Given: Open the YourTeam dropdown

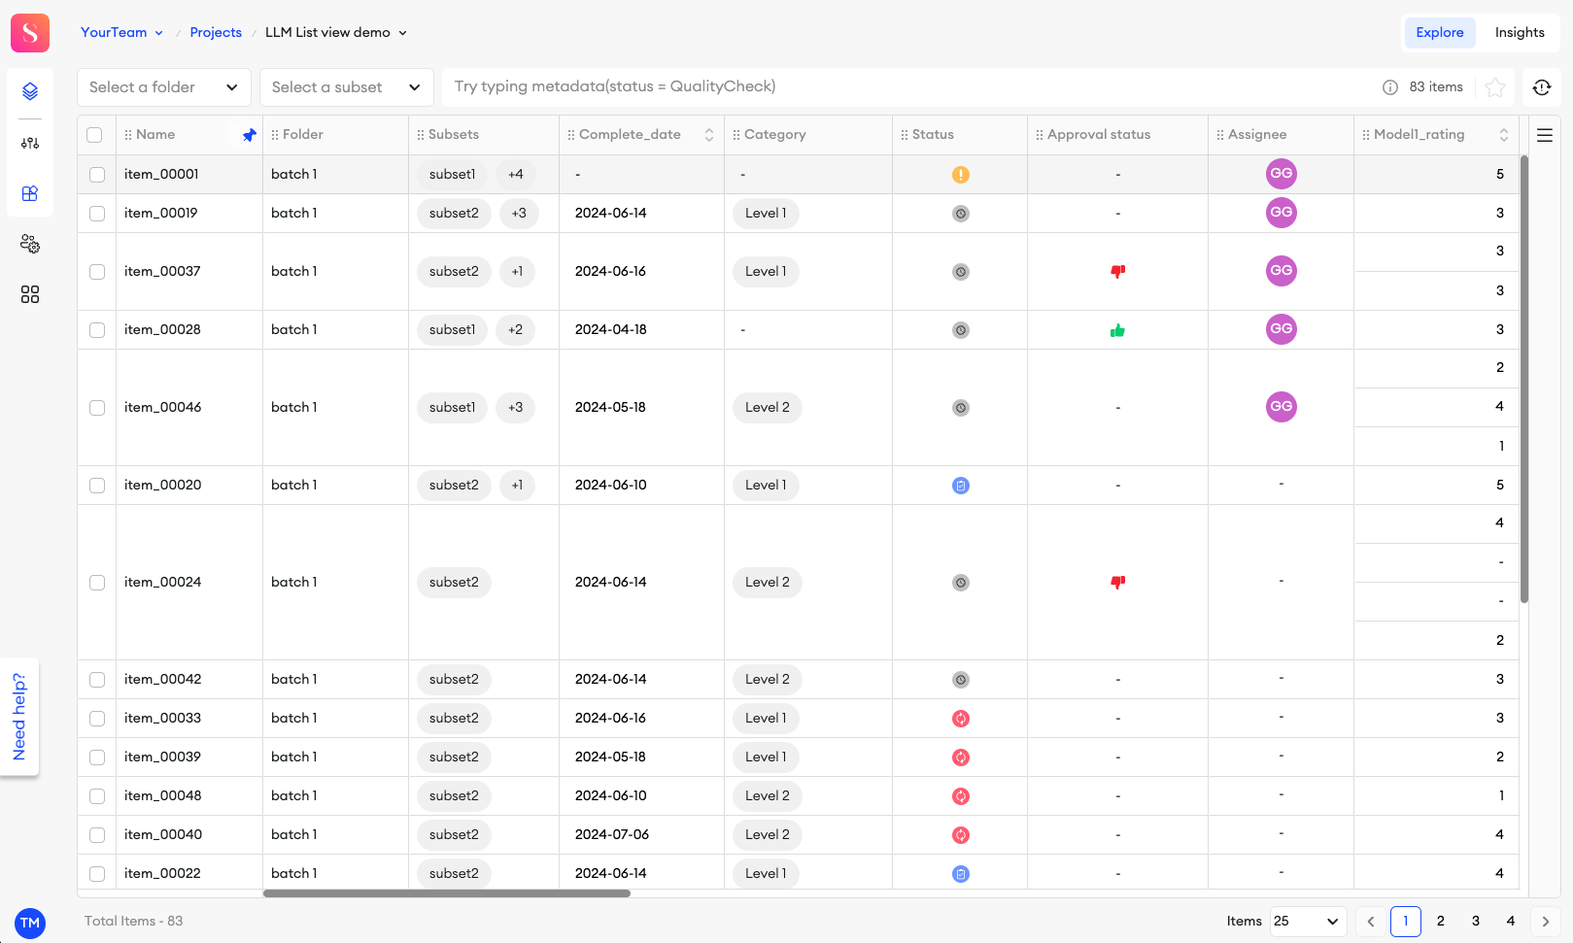Looking at the screenshot, I should point(121,32).
